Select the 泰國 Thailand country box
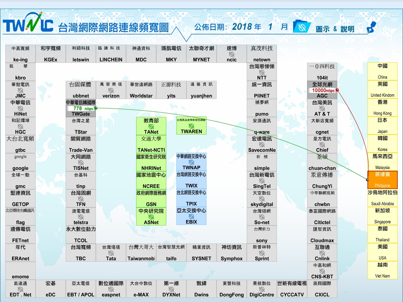Viewport: 403px width, 302px height. click(x=383, y=234)
